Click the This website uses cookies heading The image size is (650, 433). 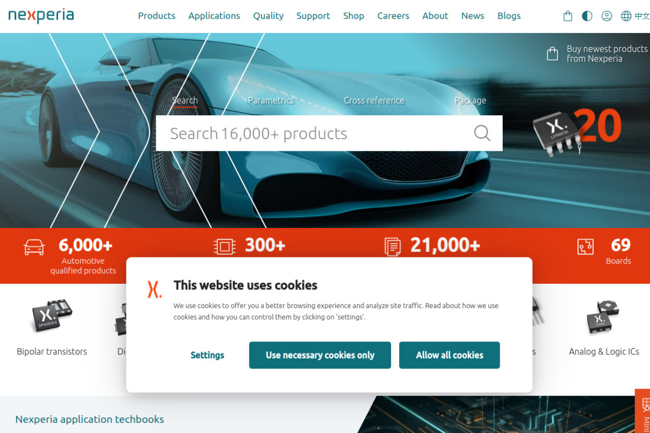[x=245, y=285]
